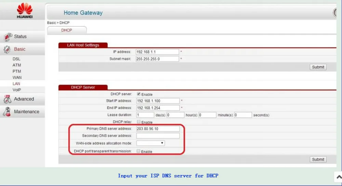Screen dimensions: 342x186
Task: Click the lease duration days field
Action: (145, 115)
